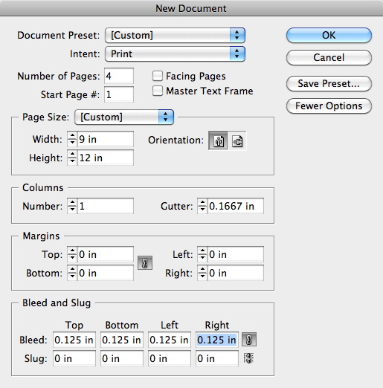
Task: Click the Bottom margin stepper
Action: tap(72, 273)
